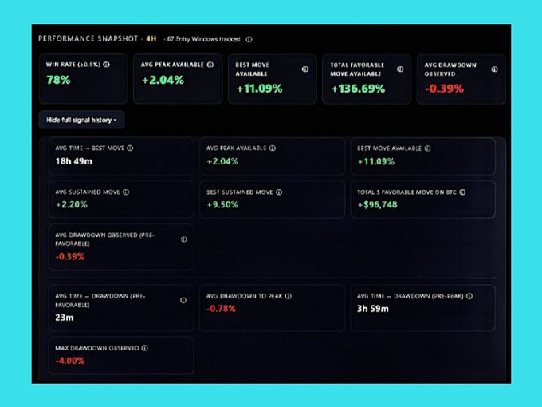Select the +136.69% total favorable value
The height and width of the screenshot is (407, 542).
[x=358, y=89]
